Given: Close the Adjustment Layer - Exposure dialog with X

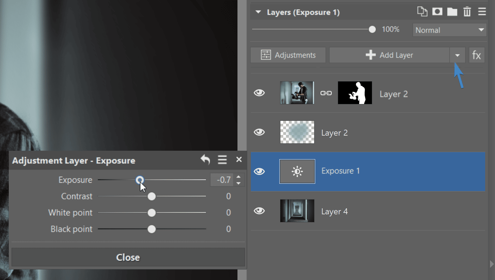Looking at the screenshot, I should click(239, 159).
